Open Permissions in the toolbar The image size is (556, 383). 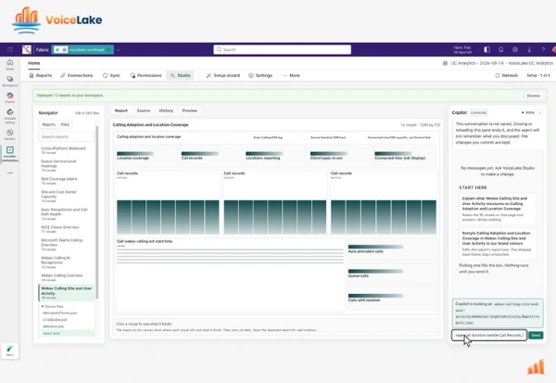tap(145, 76)
